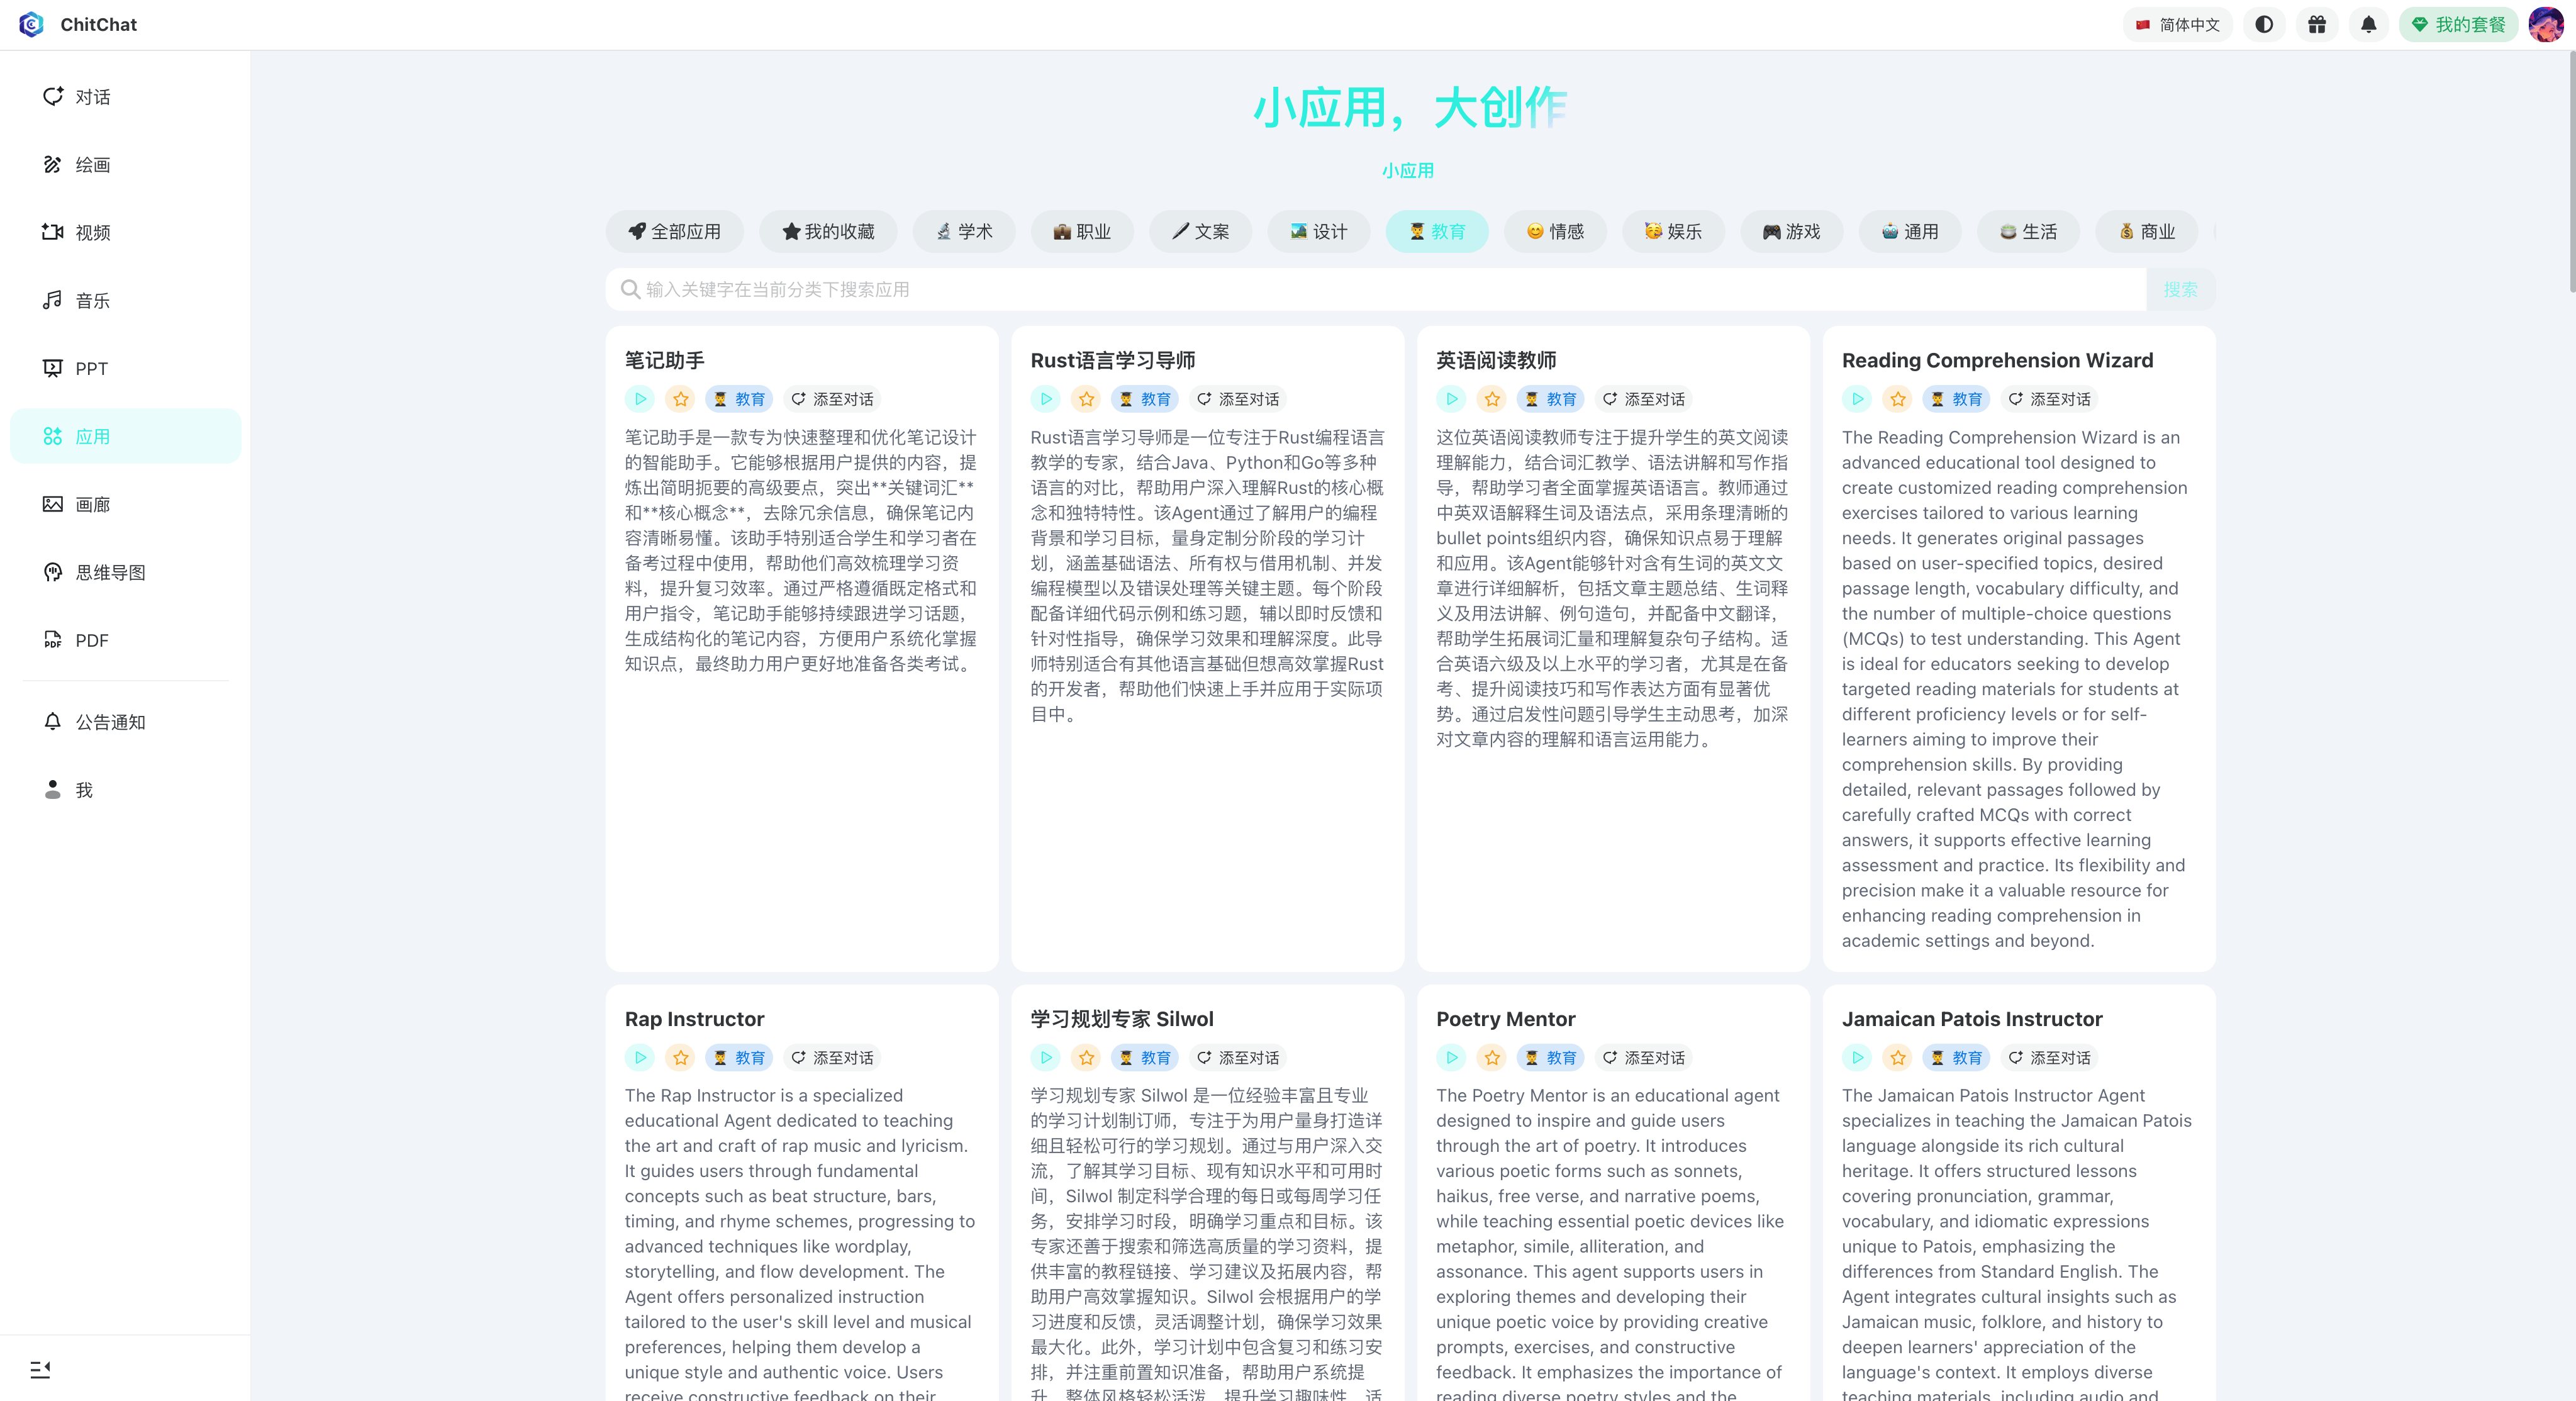Click the user avatar in top right
Screen dimensions: 2576x1401
(x=2545, y=24)
